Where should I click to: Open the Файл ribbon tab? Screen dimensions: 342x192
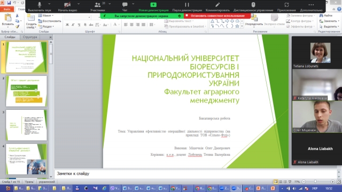7,9
